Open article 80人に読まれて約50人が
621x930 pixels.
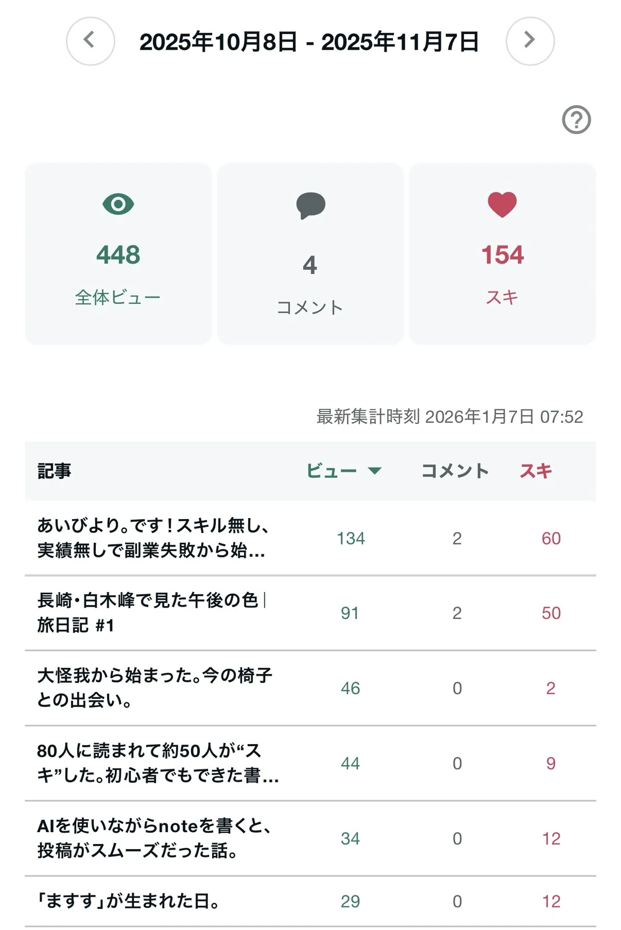[158, 763]
